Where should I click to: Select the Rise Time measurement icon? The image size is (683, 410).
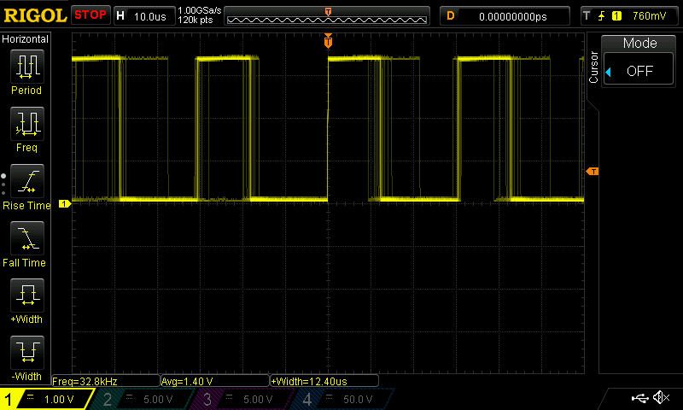[x=27, y=181]
